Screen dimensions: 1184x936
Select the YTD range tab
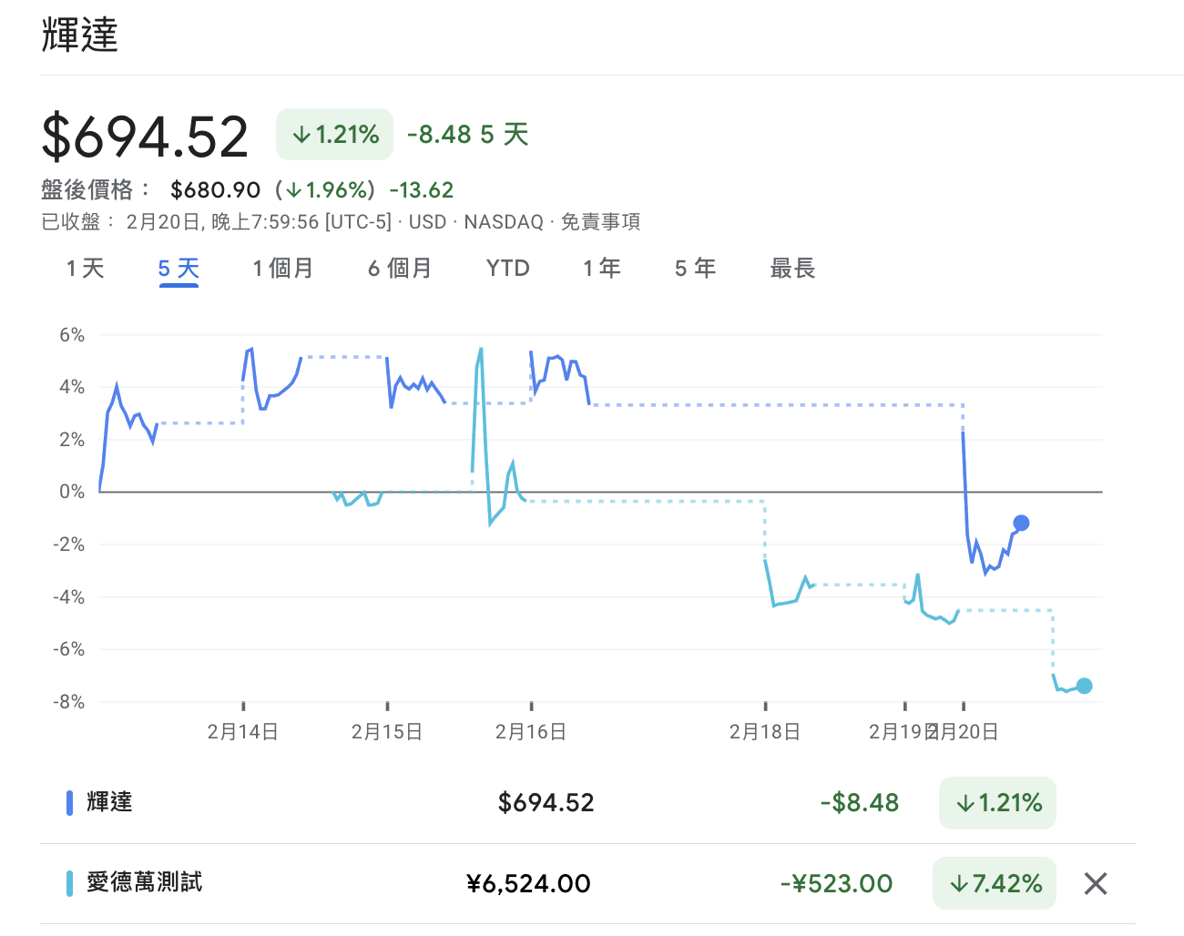pos(508,269)
